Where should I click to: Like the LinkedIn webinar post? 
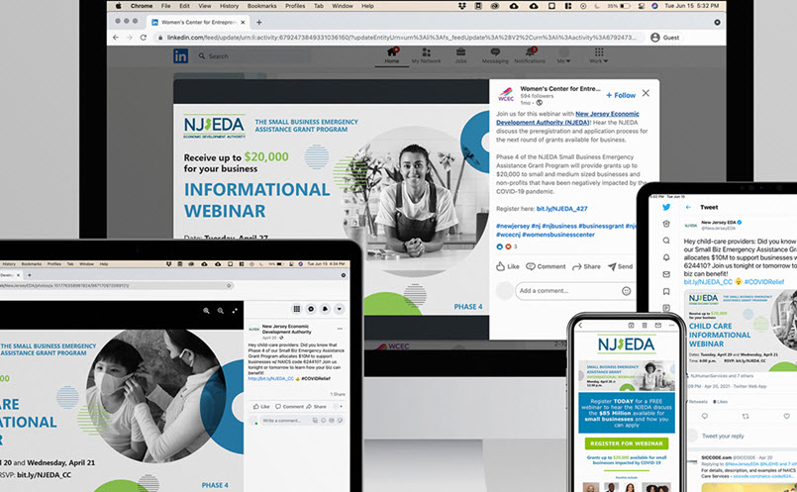click(507, 266)
